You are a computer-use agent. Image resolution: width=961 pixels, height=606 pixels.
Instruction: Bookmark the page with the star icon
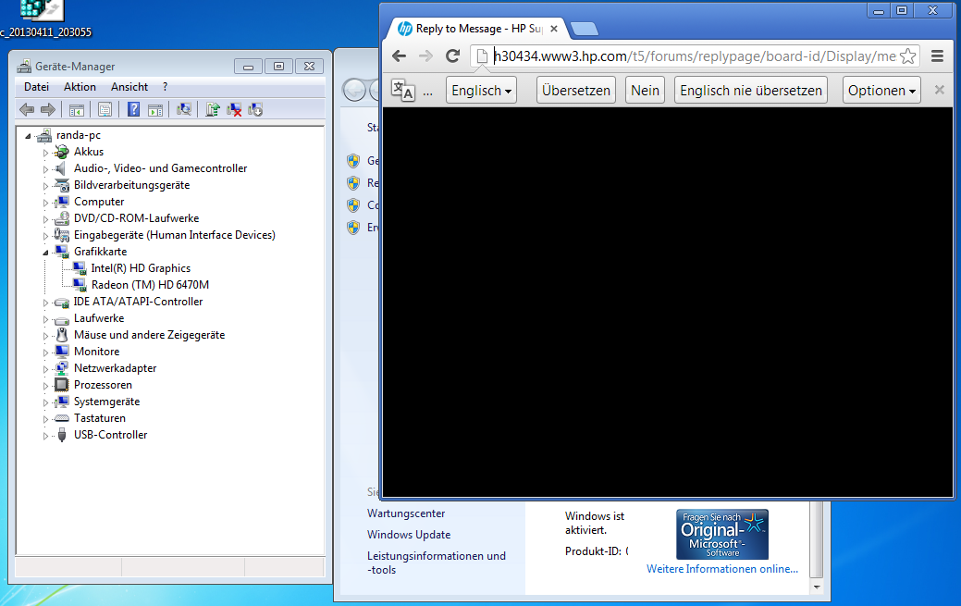tap(907, 56)
